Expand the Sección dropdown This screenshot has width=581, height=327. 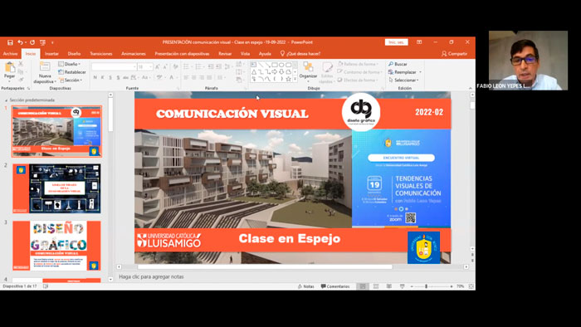[71, 80]
